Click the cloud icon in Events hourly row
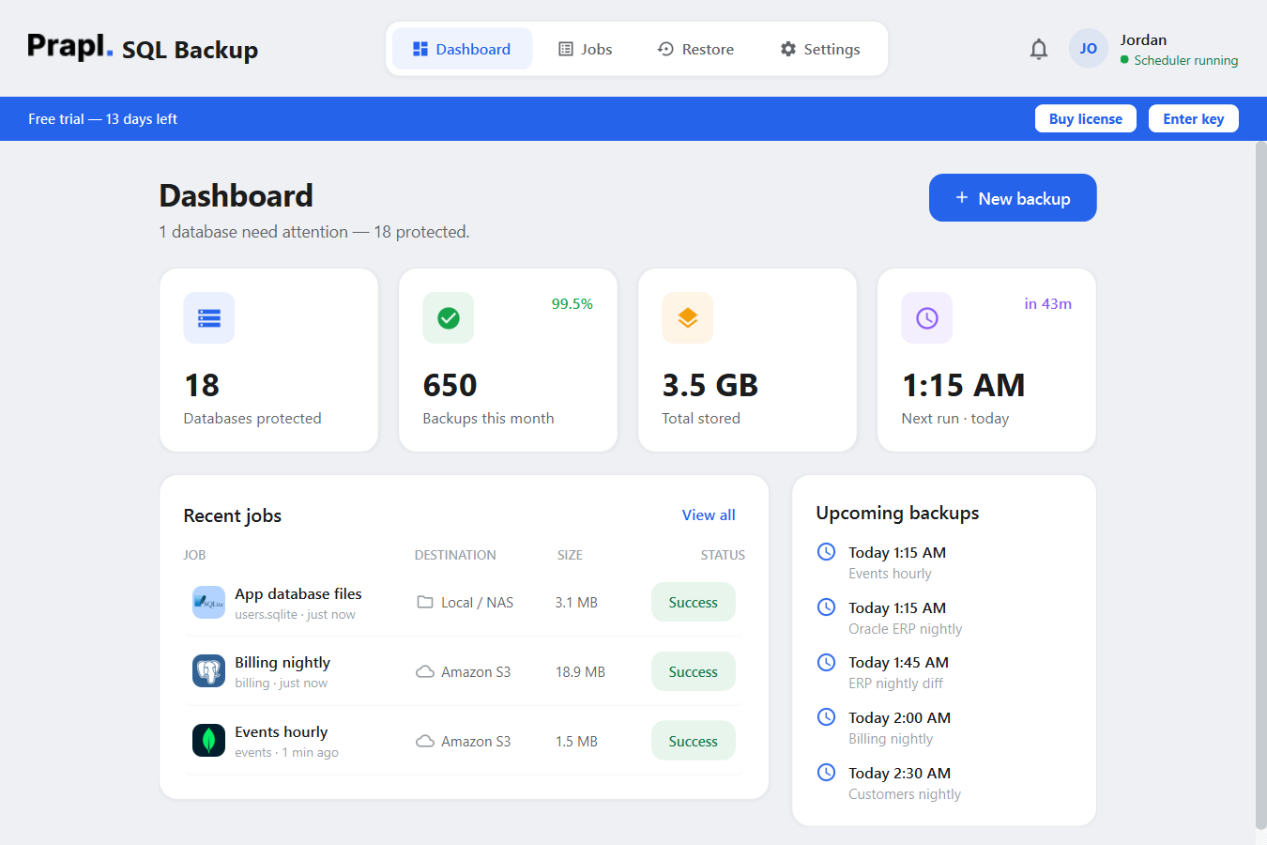 pos(425,741)
